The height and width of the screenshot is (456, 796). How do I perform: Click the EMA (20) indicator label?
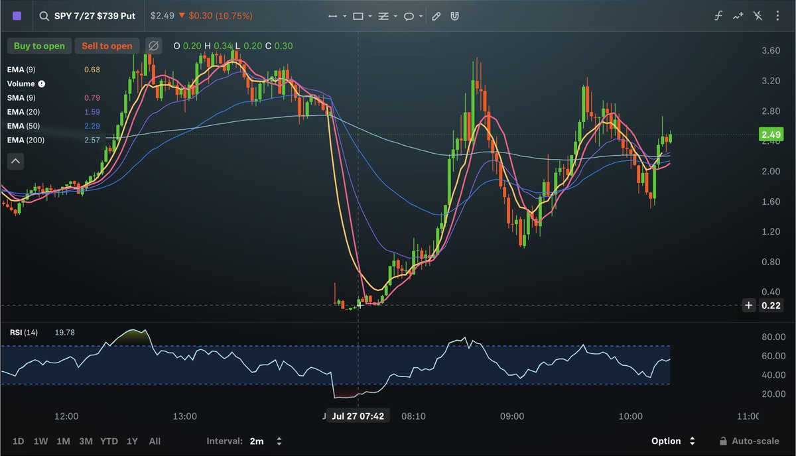pyautogui.click(x=23, y=112)
